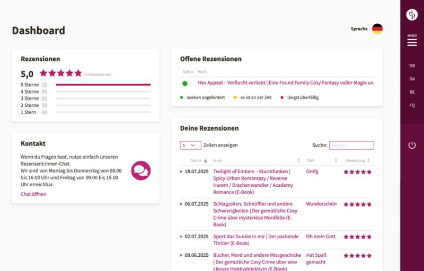Sort reviews by Bewertung column

[357, 160]
